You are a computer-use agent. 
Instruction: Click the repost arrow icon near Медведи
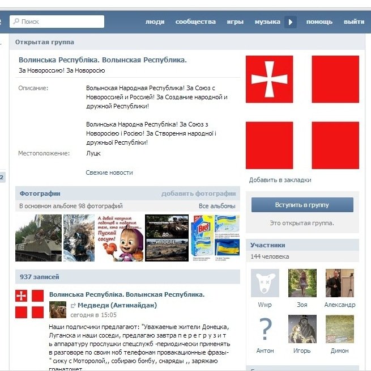point(73,305)
